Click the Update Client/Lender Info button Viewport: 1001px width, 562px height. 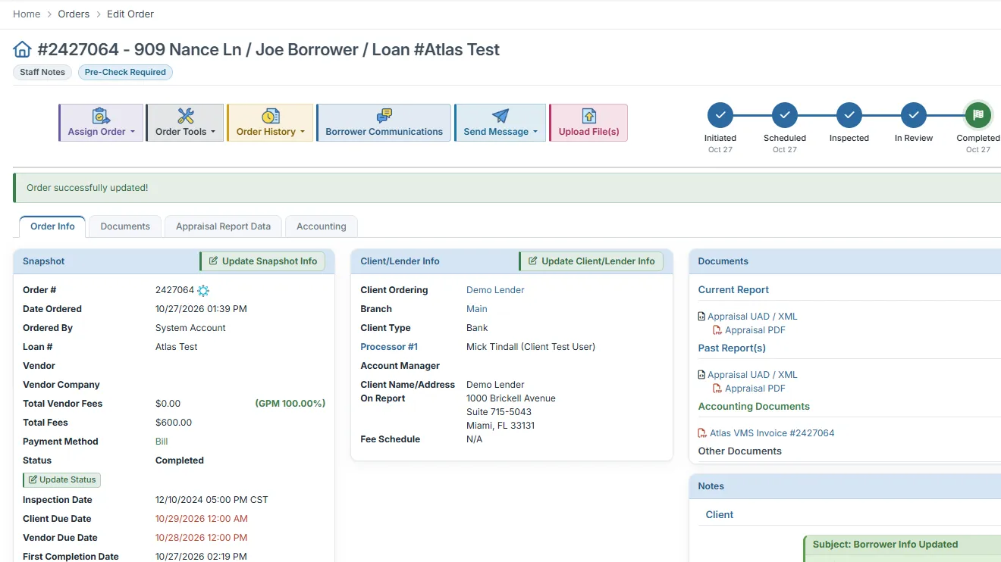click(591, 261)
